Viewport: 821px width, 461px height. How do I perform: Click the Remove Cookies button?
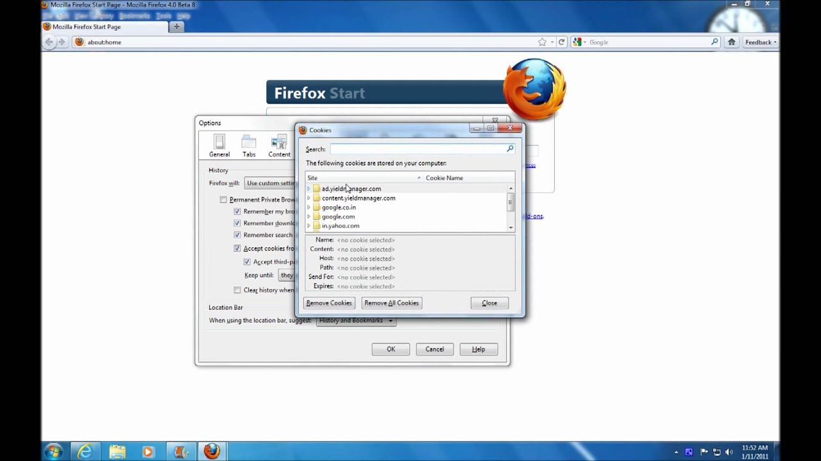coord(329,303)
